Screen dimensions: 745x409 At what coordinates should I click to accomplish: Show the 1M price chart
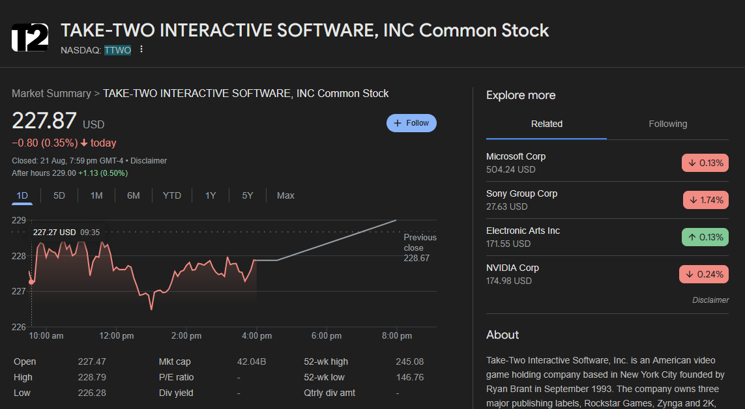(96, 195)
